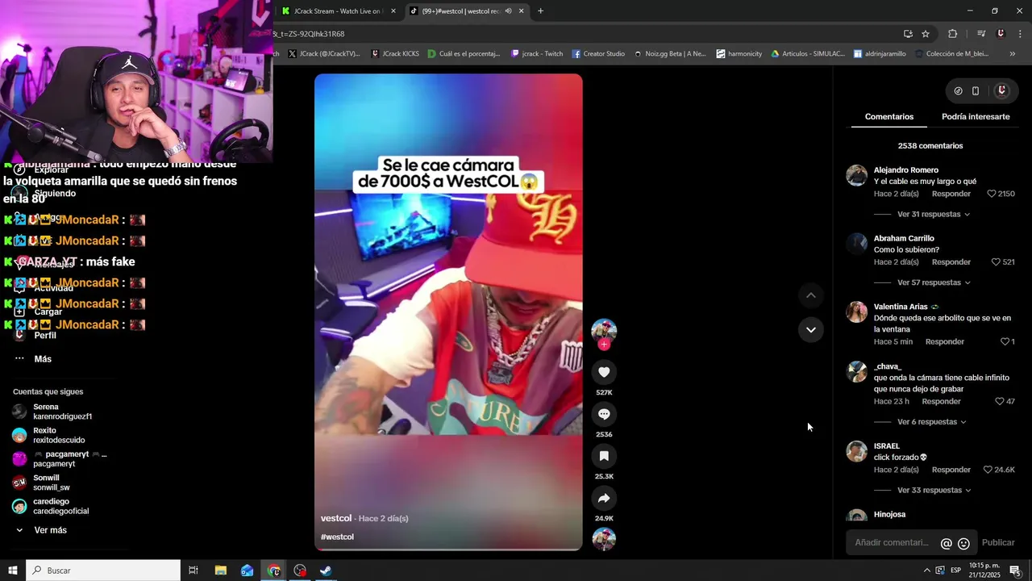The height and width of the screenshot is (581, 1032).
Task: Like ISRAEL's comment
Action: [988, 470]
